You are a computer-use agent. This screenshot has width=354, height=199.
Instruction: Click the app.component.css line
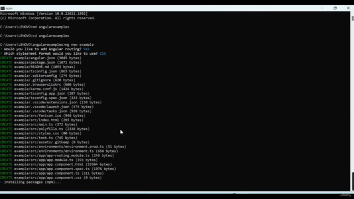[x=51, y=177]
